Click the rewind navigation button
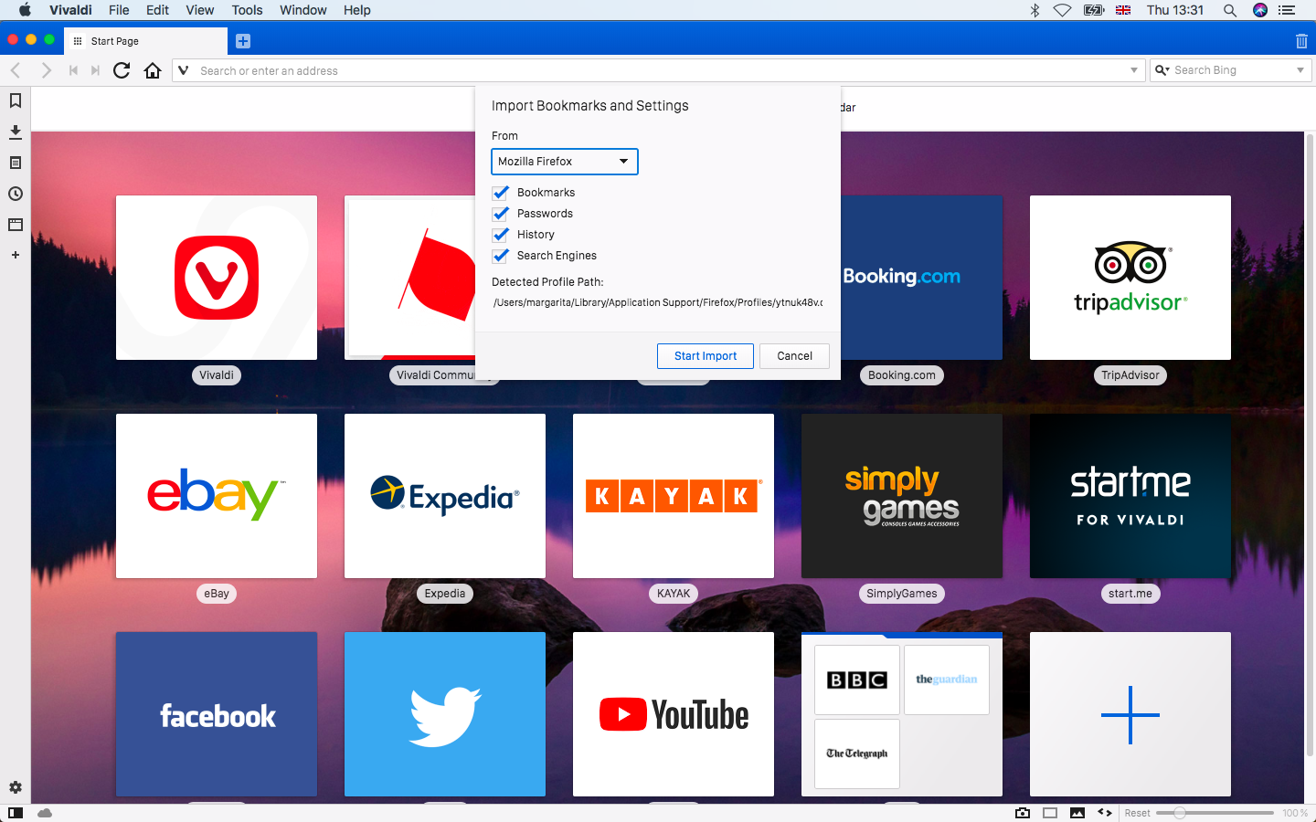Viewport: 1316px width, 822px height. (73, 70)
